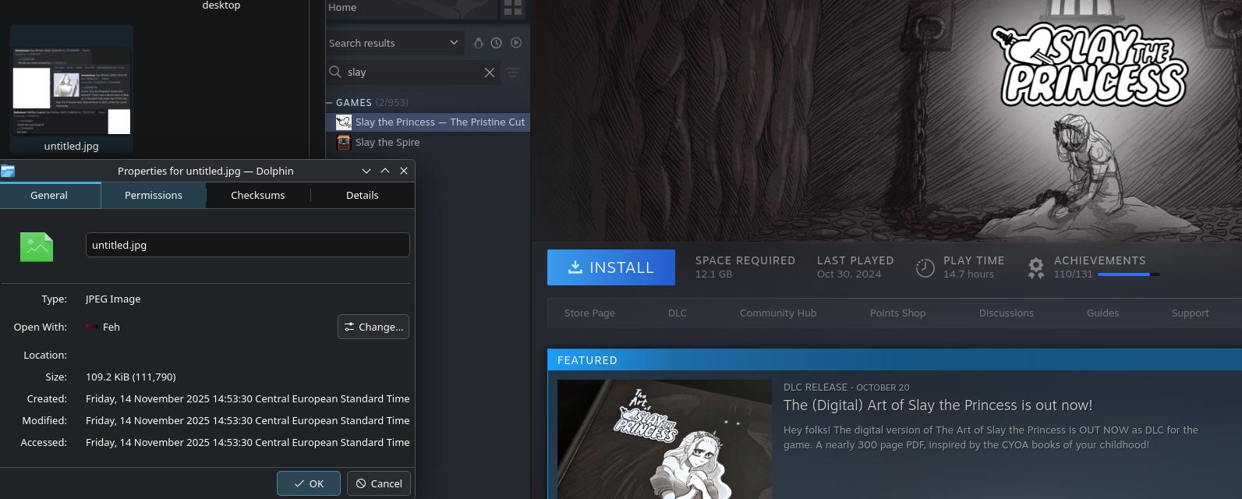Switch to the General properties tab
Screen dimensions: 1242x499
[x=50, y=196]
